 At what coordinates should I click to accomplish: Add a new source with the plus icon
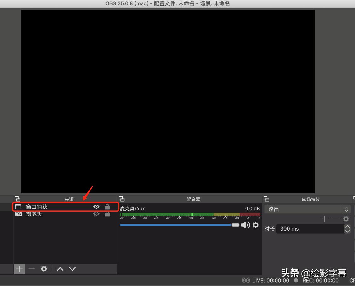tap(19, 269)
